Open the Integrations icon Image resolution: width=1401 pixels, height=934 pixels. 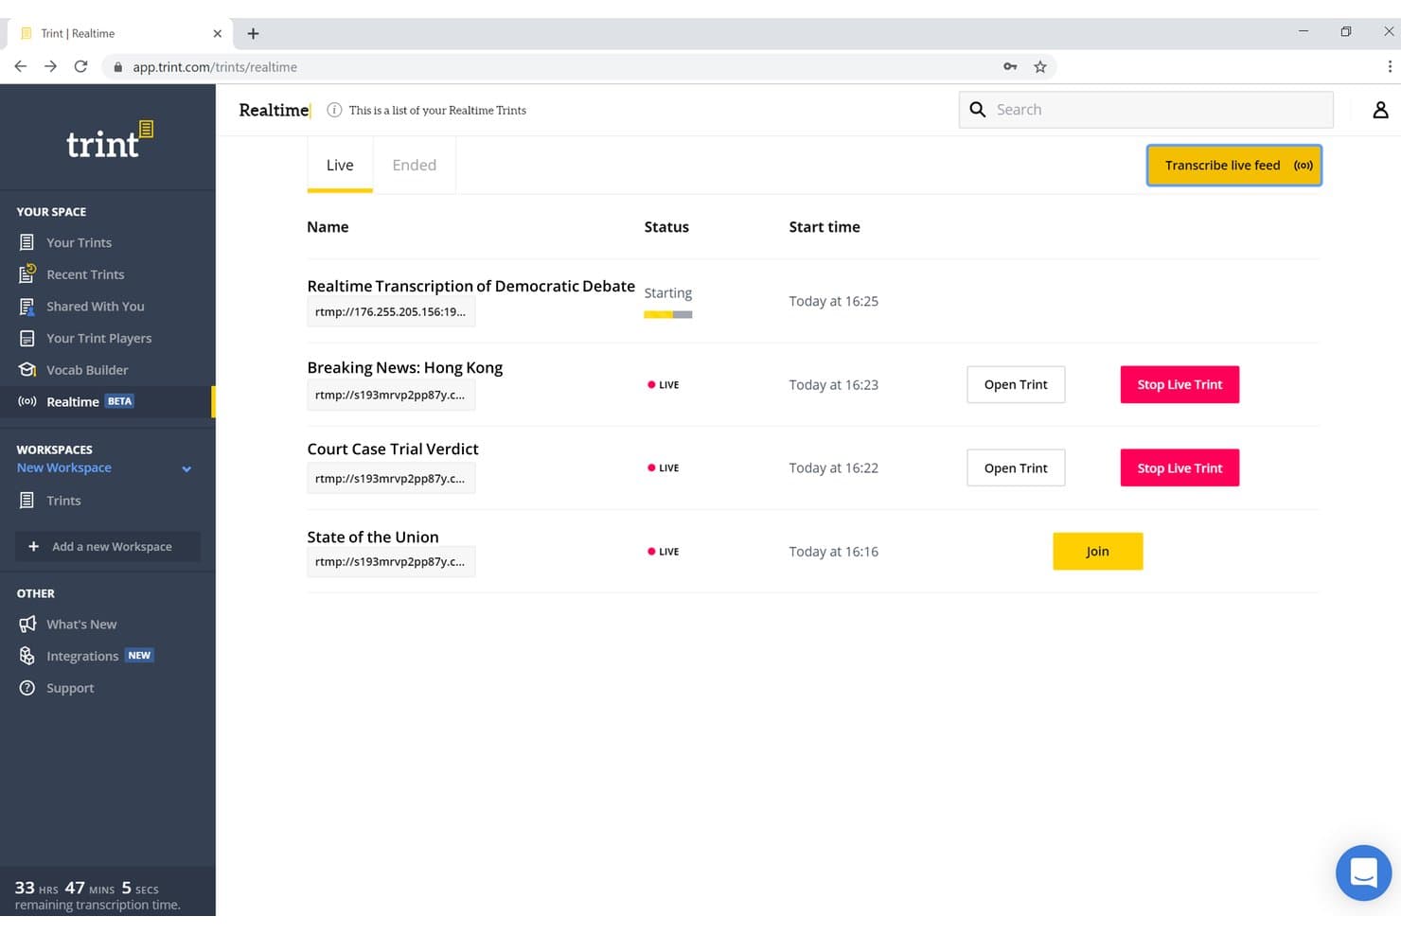(x=27, y=656)
